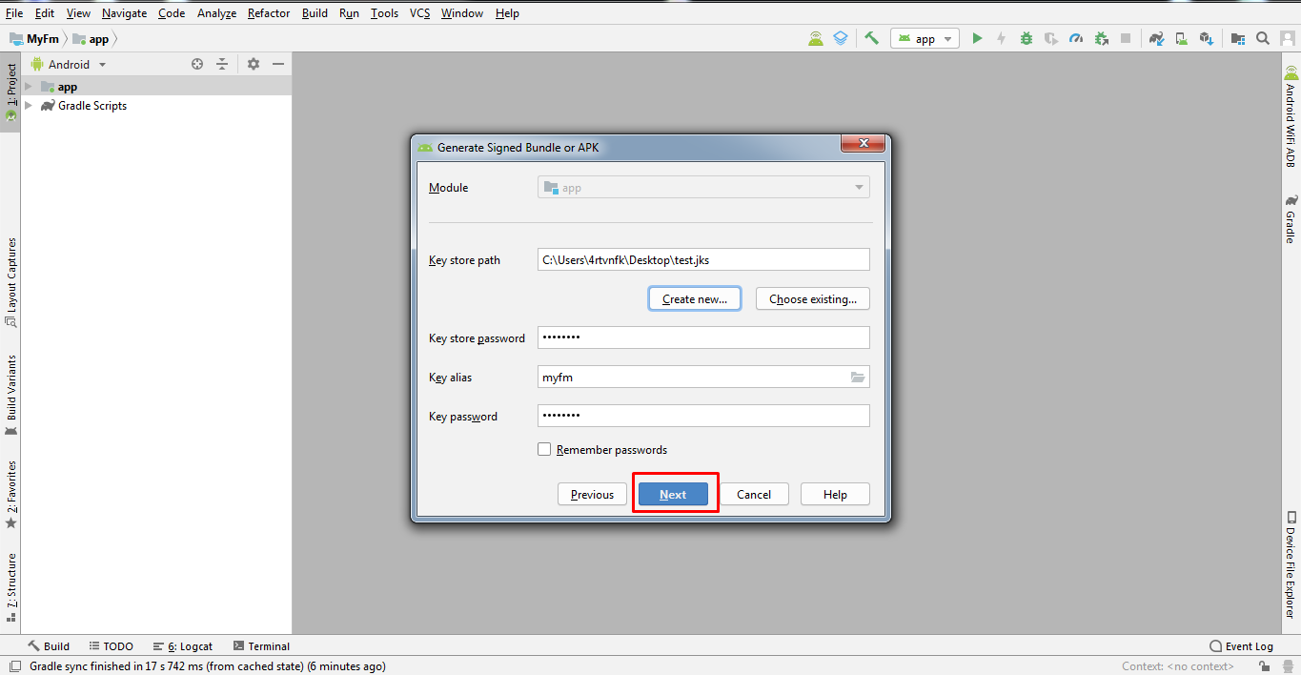Click the Choose existing... button
Viewport: 1301px width, 675px height.
(x=812, y=298)
